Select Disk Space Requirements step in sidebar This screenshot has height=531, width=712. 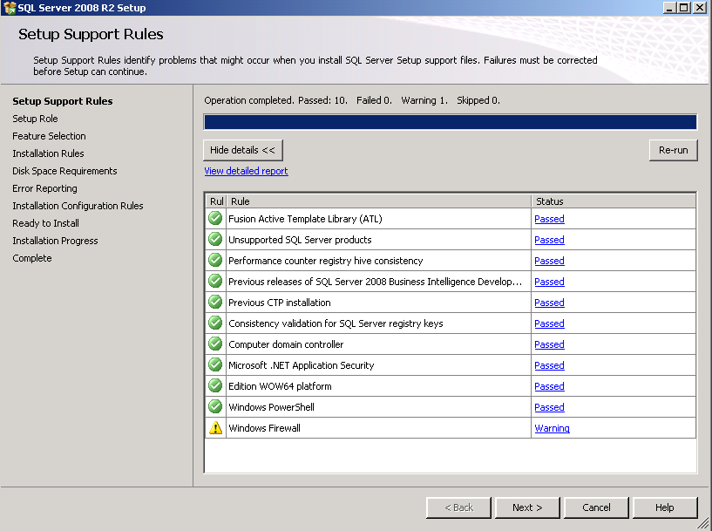[64, 171]
